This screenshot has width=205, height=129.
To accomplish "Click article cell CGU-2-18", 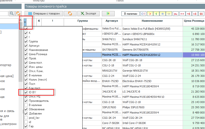I will [x=112, y=65].
